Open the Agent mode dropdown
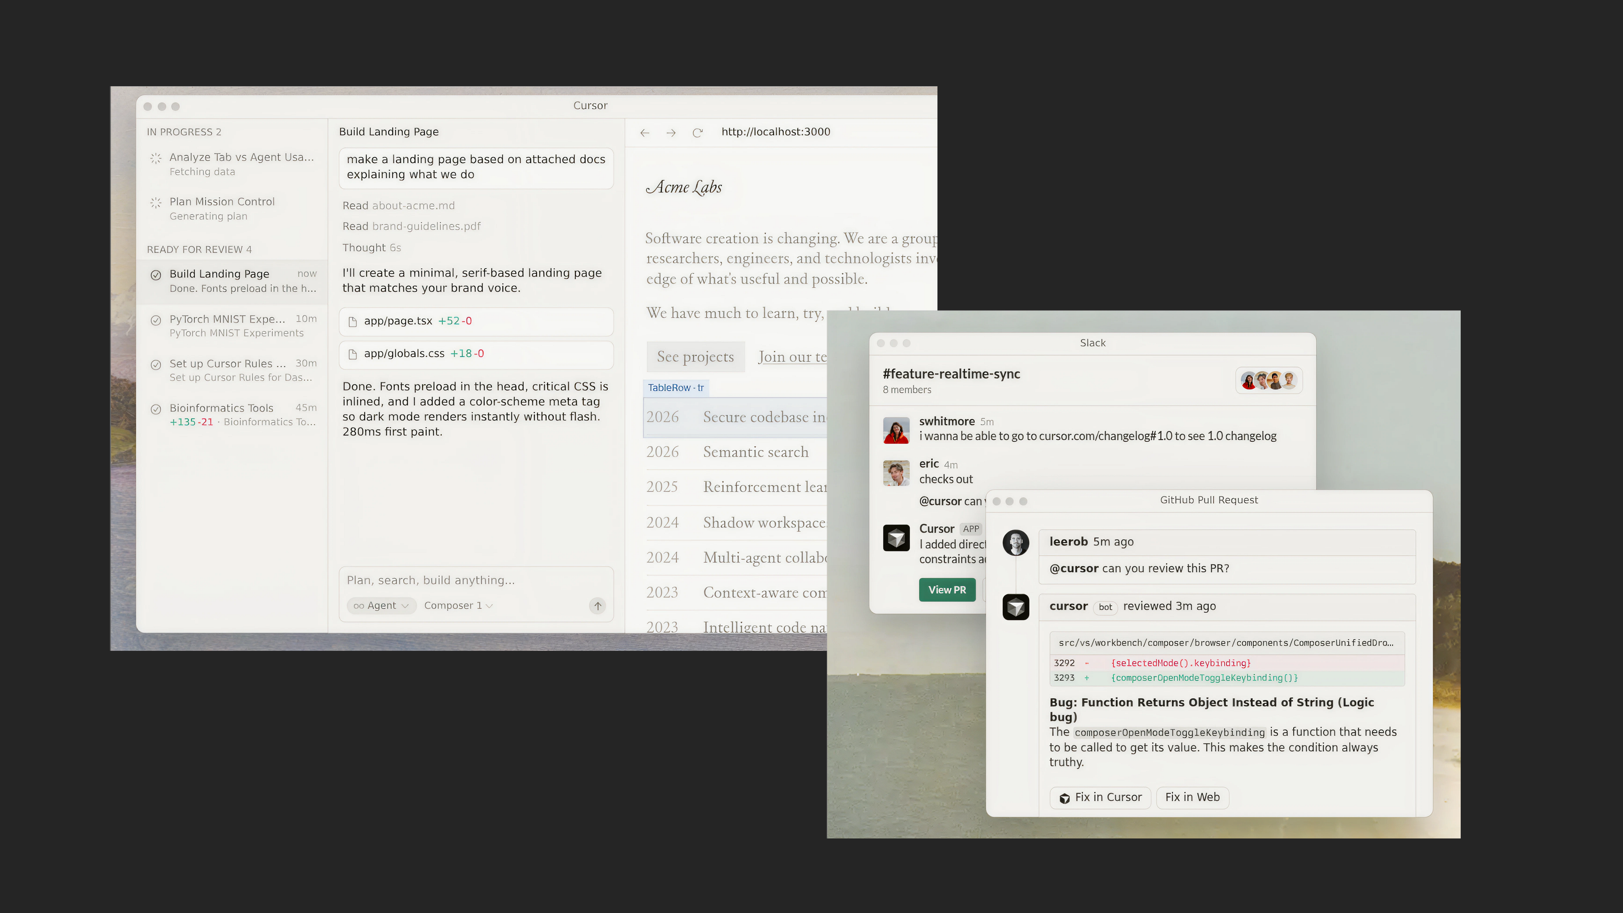This screenshot has width=1623, height=913. (x=381, y=606)
